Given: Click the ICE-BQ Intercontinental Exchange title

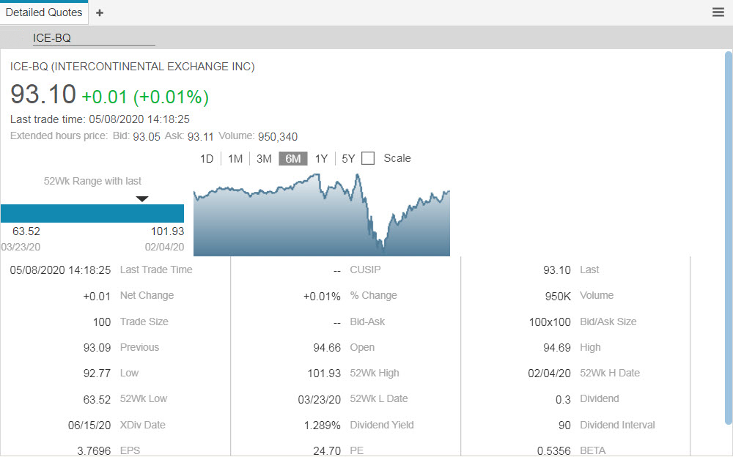Looking at the screenshot, I should click(x=133, y=67).
